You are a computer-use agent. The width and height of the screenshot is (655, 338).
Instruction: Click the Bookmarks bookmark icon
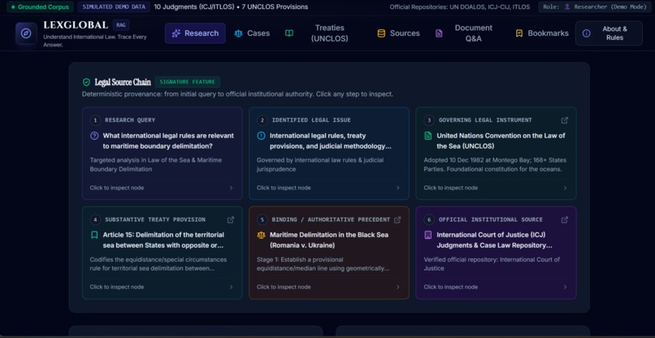(519, 33)
